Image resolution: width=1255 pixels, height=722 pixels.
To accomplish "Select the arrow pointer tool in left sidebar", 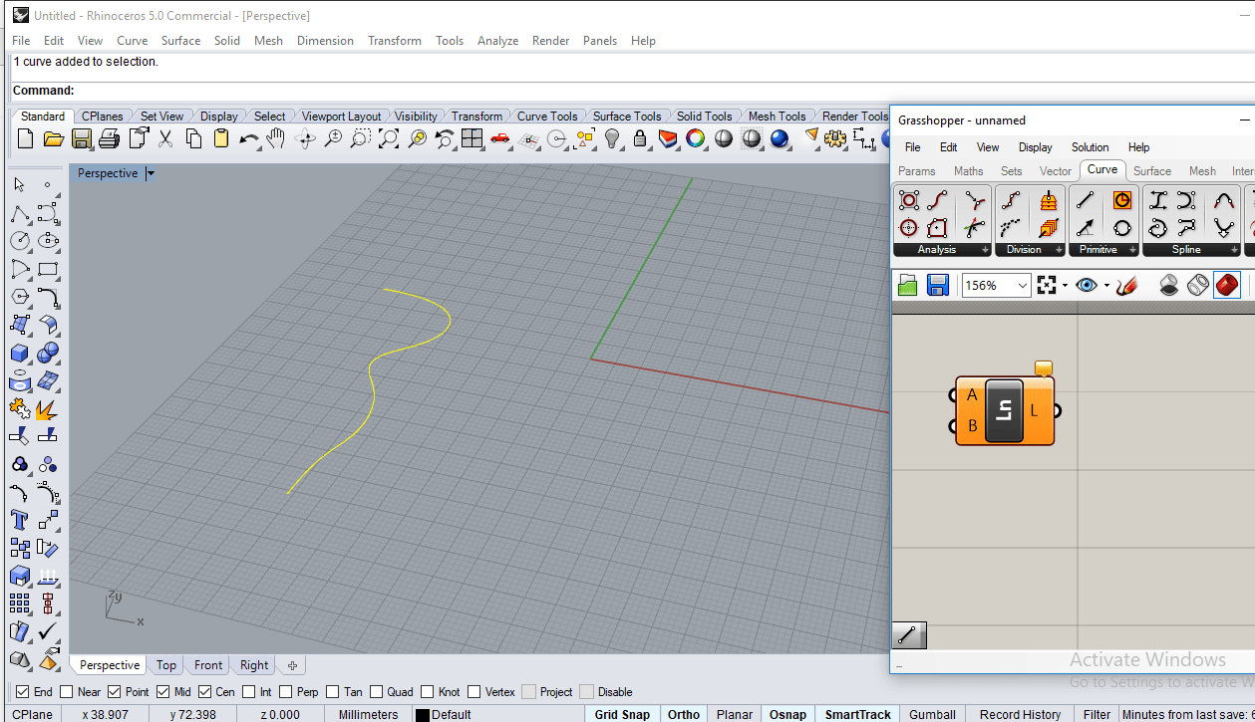I will point(19,185).
